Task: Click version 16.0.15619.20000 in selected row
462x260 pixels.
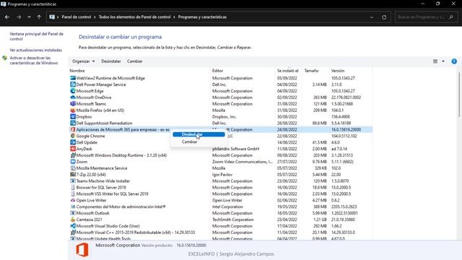Action: (346, 130)
